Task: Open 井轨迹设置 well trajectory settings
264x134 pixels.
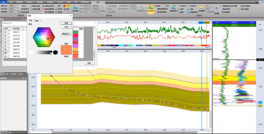Action: point(24,12)
